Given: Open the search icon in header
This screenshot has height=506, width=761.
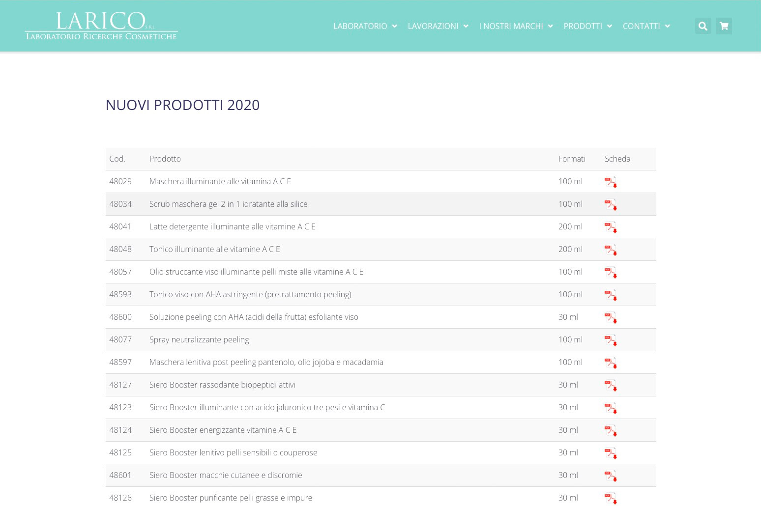Looking at the screenshot, I should 703,26.
